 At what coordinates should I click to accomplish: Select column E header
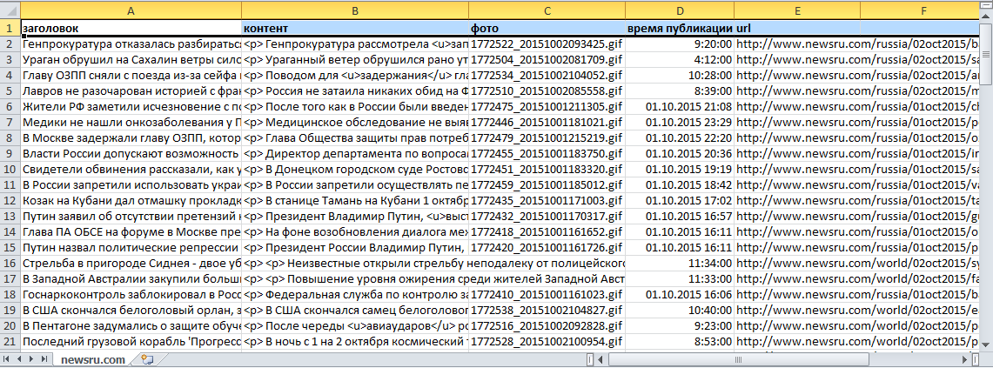797,10
